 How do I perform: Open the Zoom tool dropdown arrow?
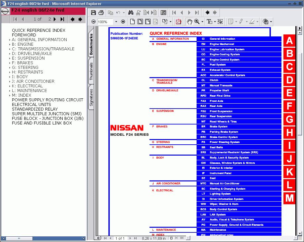tap(203, 22)
